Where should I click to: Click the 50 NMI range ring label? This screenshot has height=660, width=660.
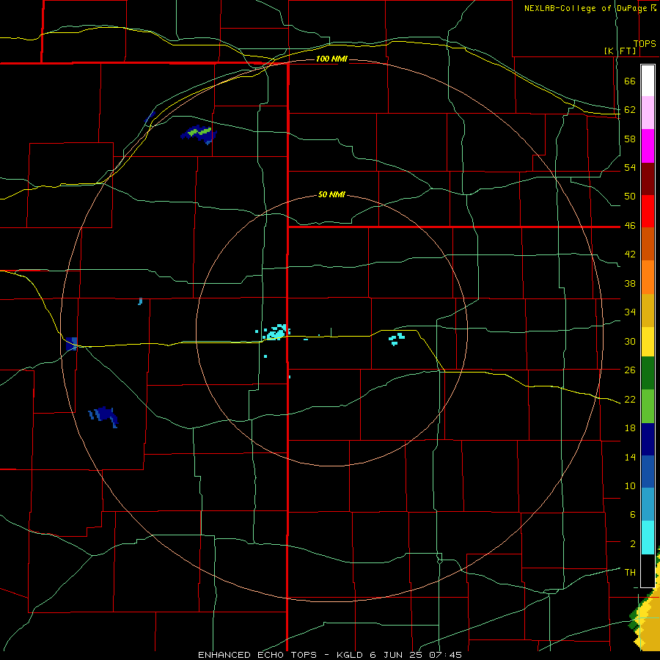[x=331, y=194]
